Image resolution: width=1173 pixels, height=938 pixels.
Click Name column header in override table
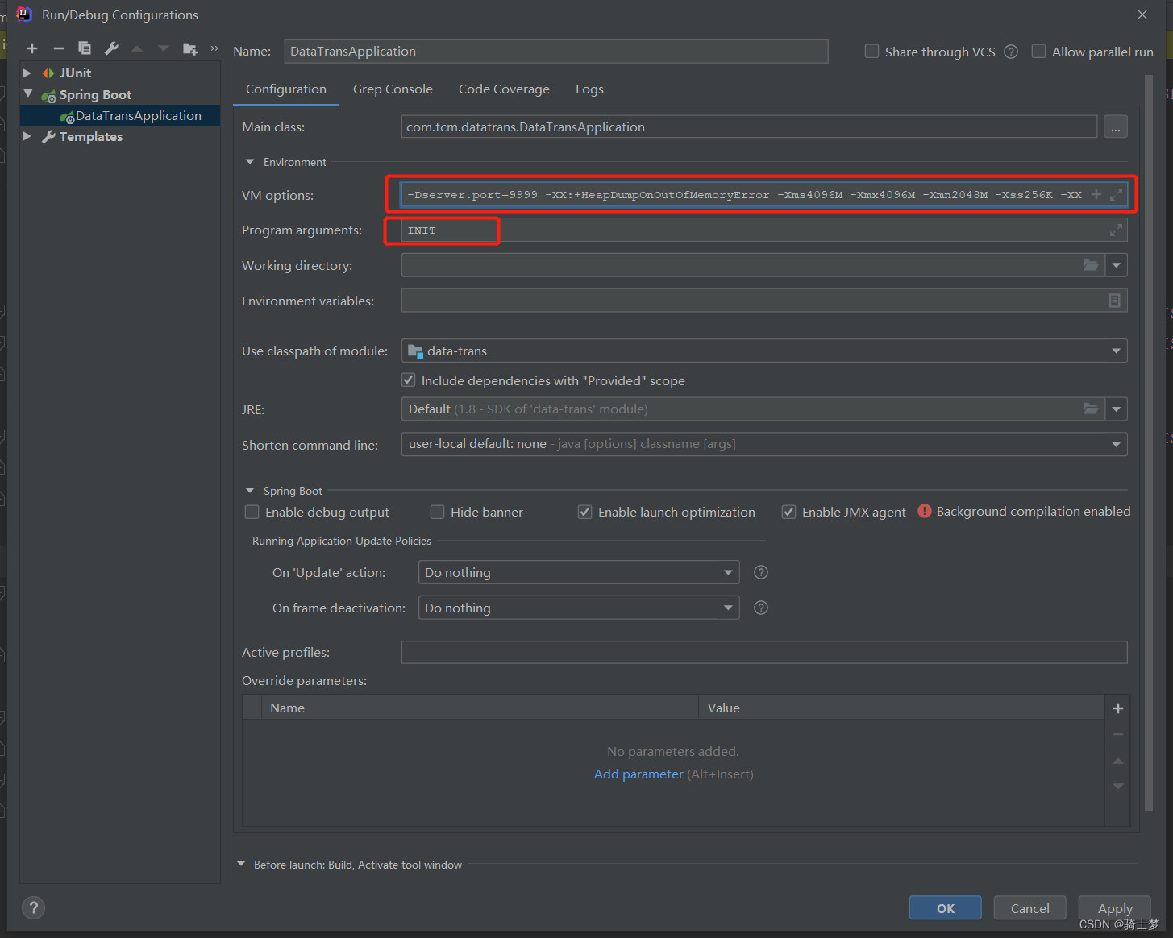point(480,708)
